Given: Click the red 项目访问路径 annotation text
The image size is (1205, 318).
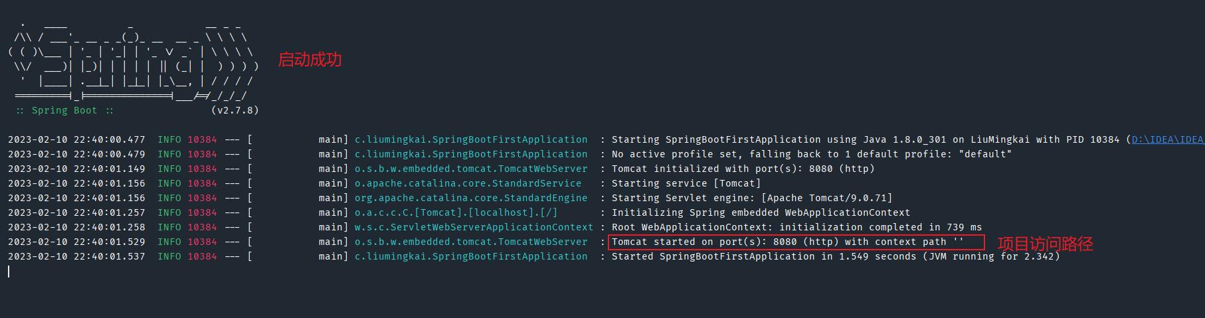Looking at the screenshot, I should (x=1045, y=244).
